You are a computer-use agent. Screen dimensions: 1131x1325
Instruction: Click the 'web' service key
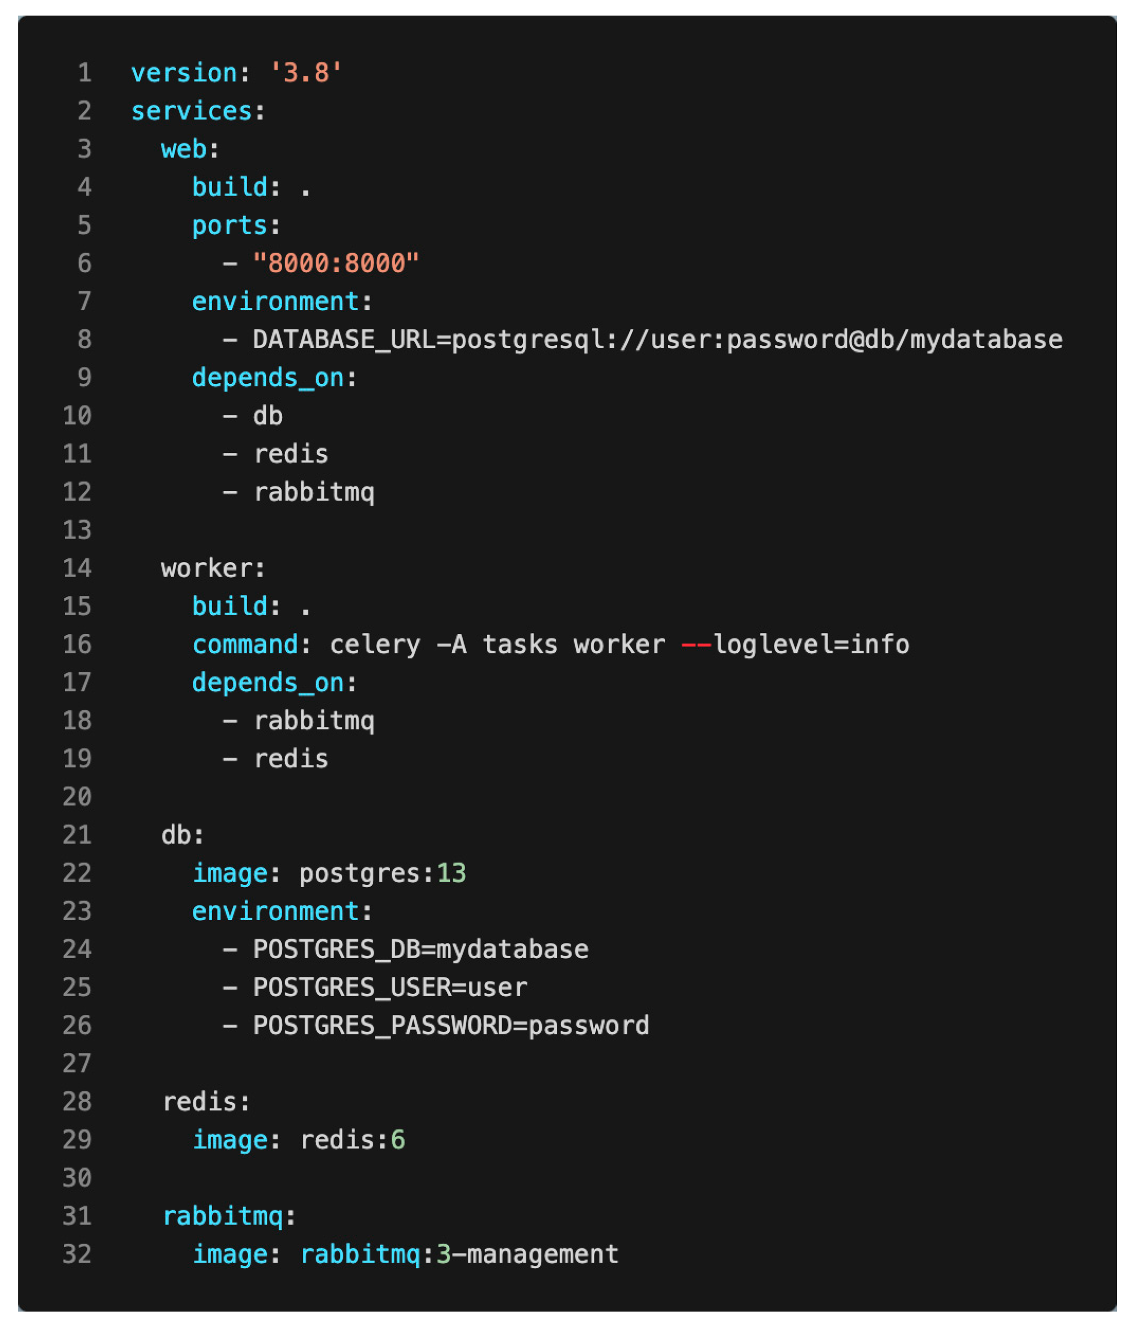(x=183, y=149)
